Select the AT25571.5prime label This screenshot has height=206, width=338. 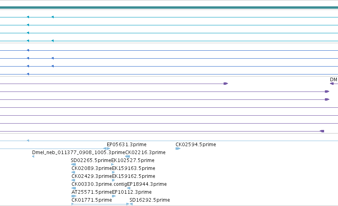(x=92, y=192)
